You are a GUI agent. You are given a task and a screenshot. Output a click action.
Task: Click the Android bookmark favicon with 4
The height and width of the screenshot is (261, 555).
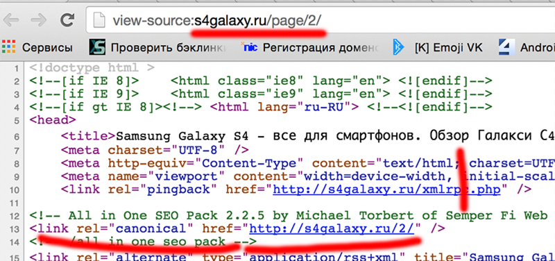pos(506,47)
